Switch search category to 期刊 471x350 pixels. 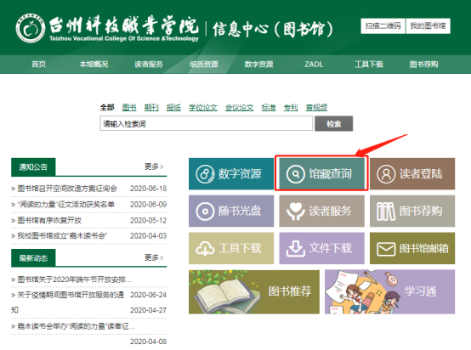[x=151, y=107]
